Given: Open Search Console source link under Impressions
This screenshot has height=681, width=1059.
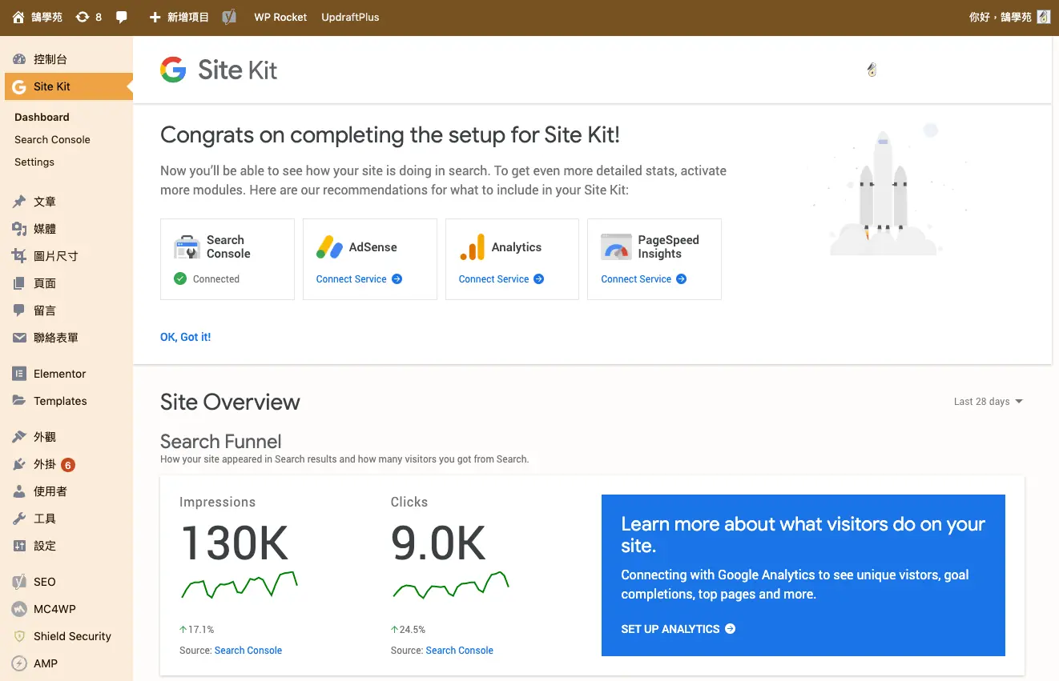Looking at the screenshot, I should coord(248,651).
